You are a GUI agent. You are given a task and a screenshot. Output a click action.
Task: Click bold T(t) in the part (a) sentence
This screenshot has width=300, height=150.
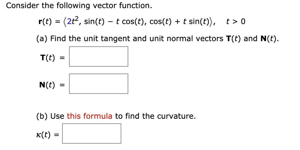[234, 39]
